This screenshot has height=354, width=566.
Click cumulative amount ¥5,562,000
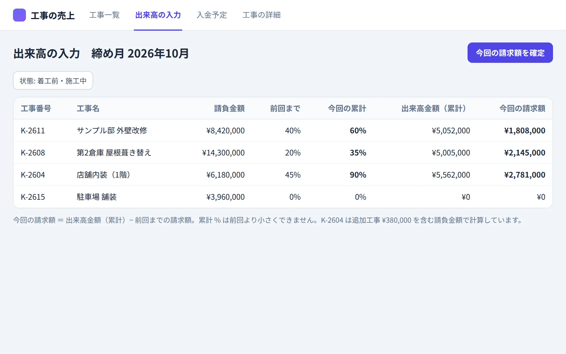click(x=451, y=175)
